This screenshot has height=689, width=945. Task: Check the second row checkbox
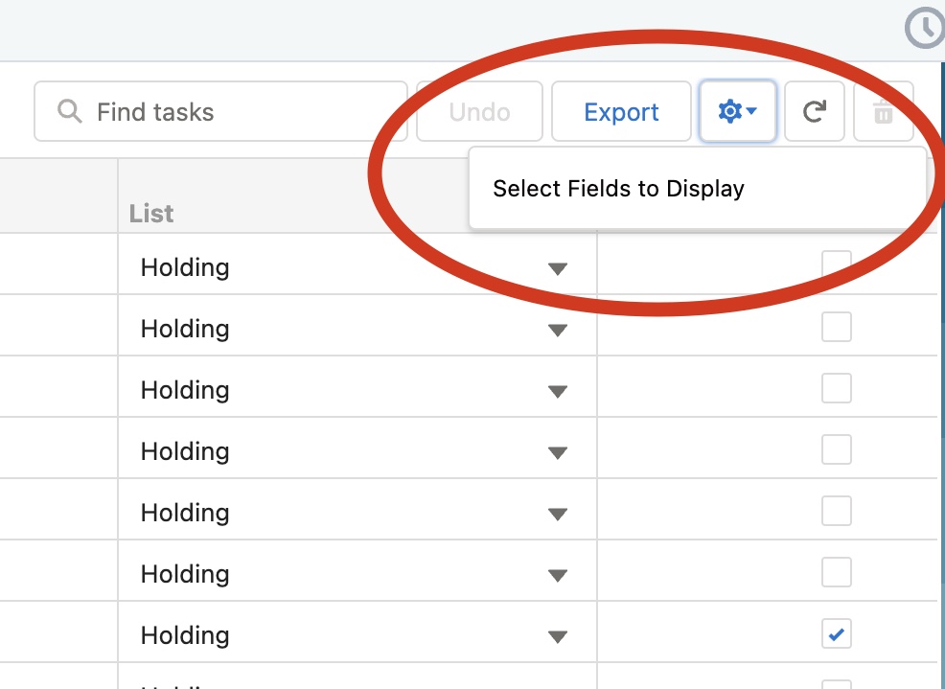[x=837, y=327]
